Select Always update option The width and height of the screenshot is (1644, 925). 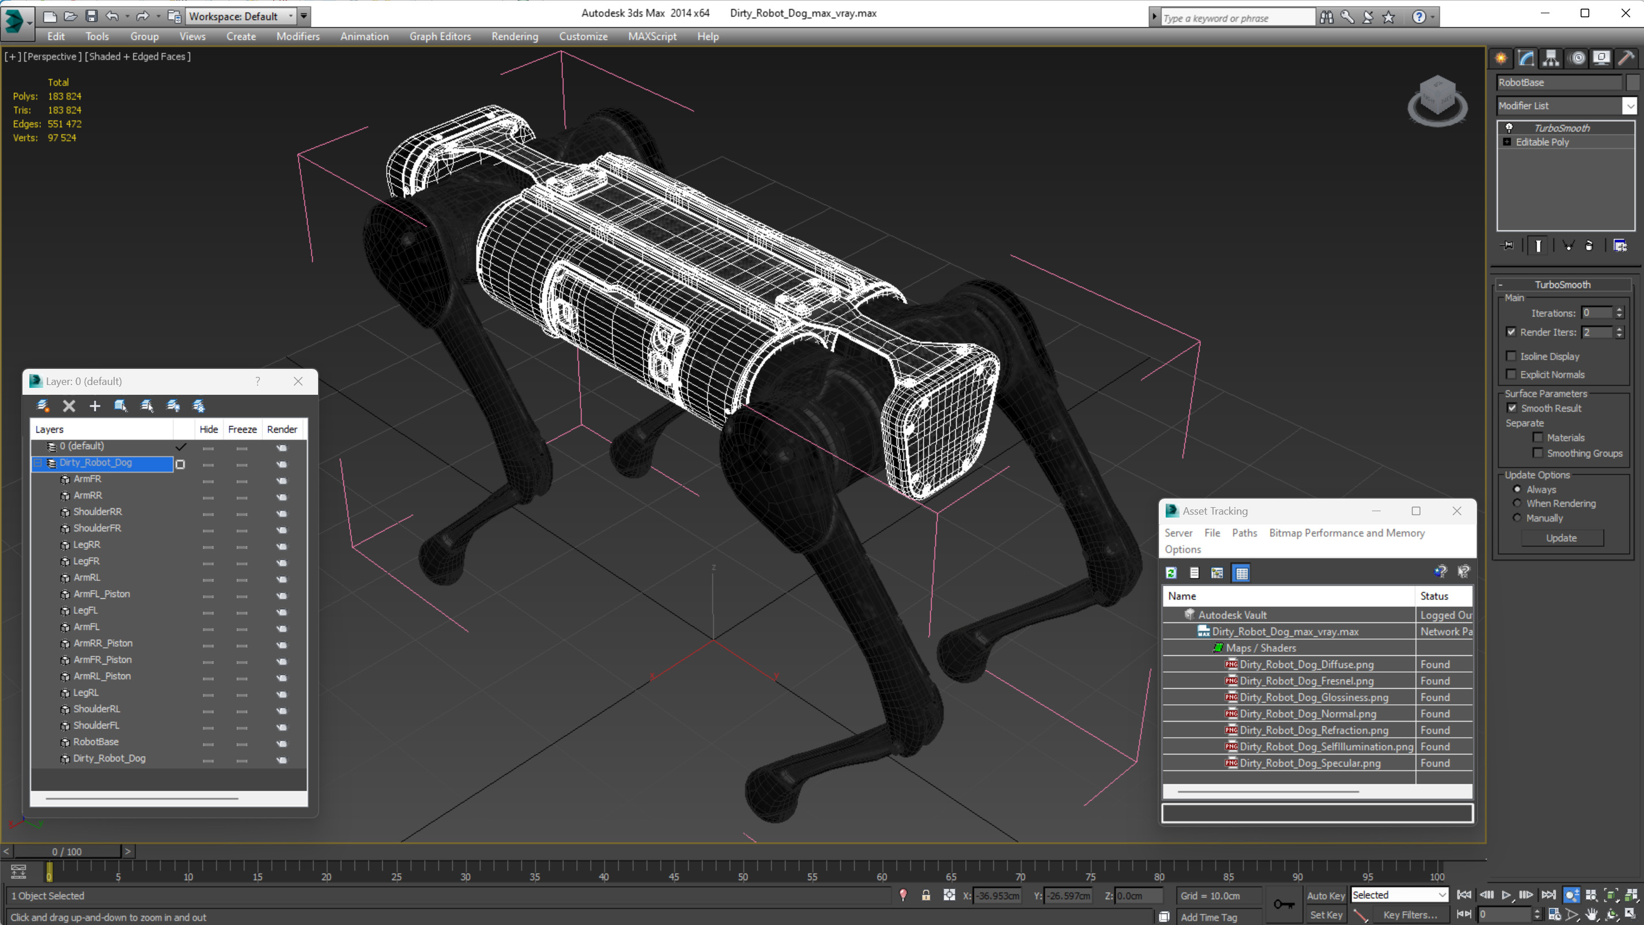1518,490
